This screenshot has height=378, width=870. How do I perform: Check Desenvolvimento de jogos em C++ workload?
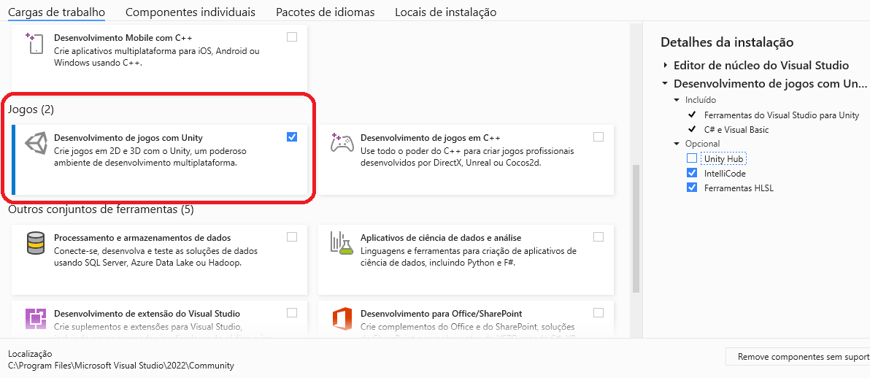click(598, 136)
